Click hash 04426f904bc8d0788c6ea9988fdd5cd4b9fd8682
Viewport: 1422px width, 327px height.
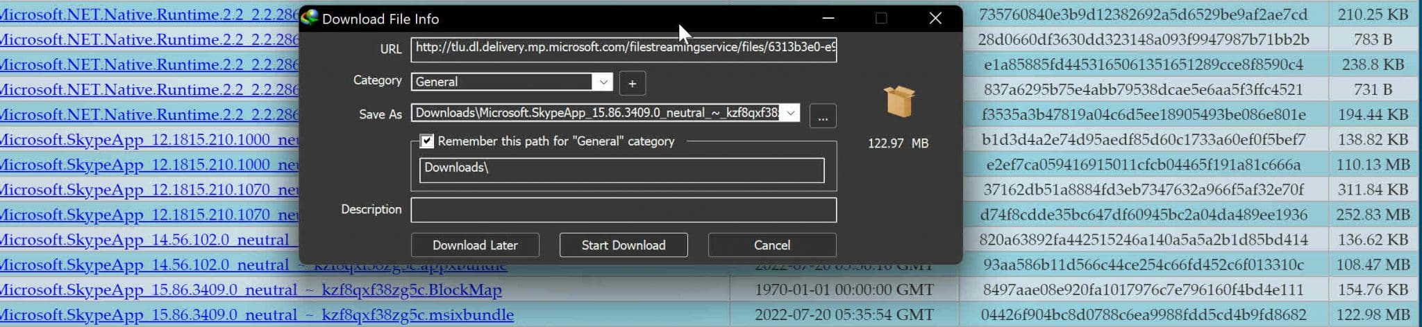pos(1143,315)
